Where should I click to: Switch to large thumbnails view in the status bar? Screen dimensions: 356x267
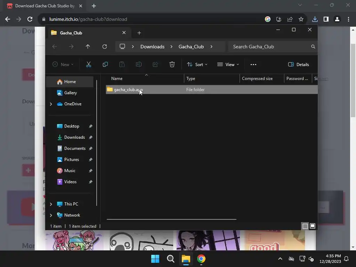click(313, 226)
